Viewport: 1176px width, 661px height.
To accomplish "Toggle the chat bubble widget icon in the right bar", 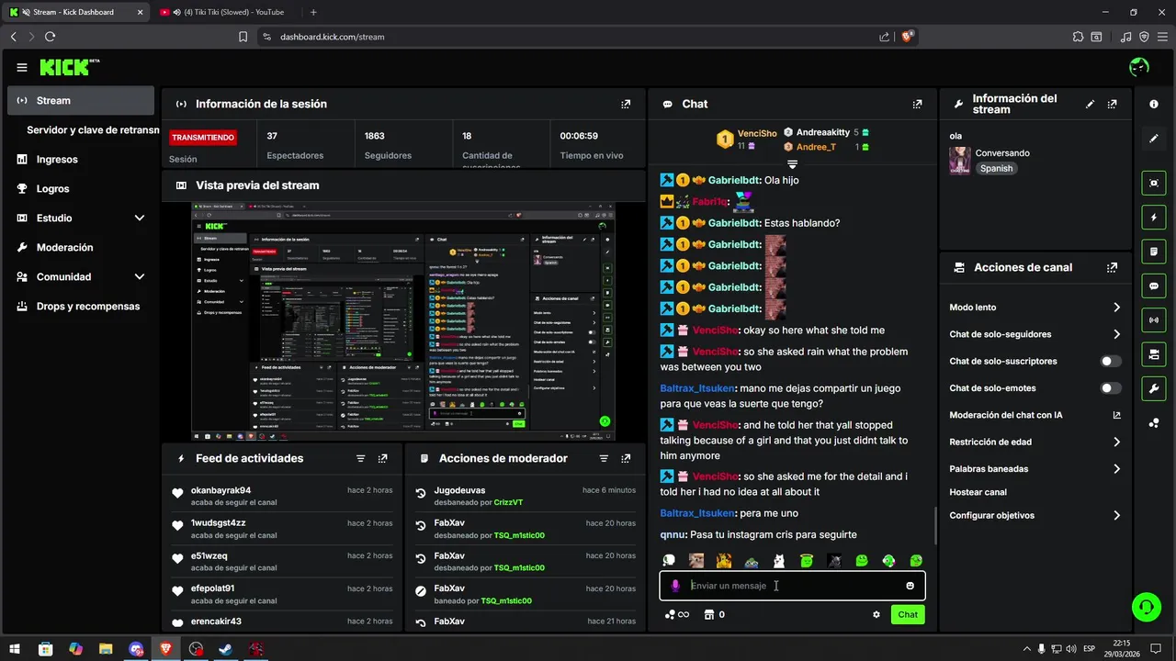I will coord(1154,286).
